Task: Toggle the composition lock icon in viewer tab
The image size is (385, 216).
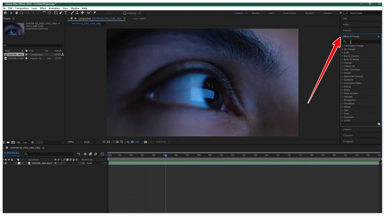Action: (x=76, y=18)
